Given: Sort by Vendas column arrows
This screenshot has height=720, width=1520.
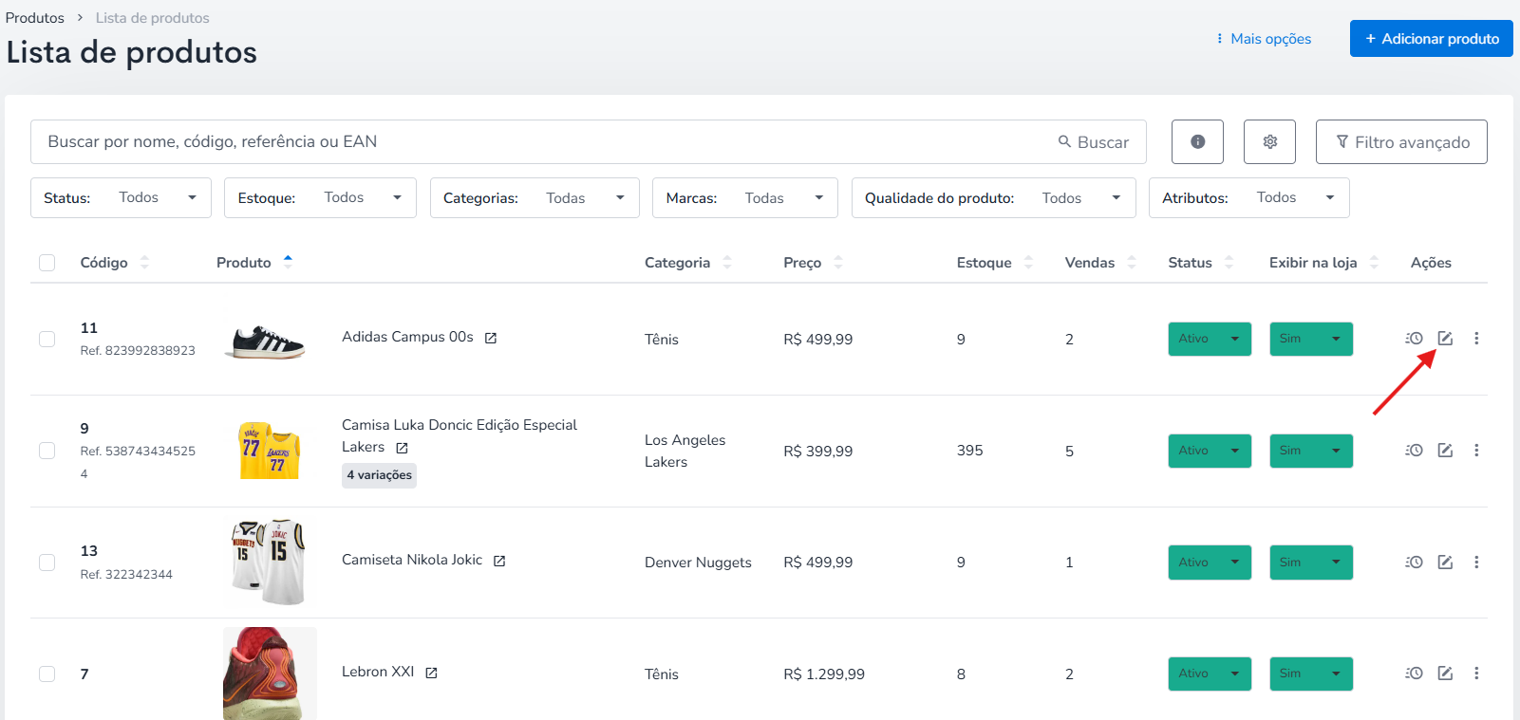Looking at the screenshot, I should pos(1132,263).
